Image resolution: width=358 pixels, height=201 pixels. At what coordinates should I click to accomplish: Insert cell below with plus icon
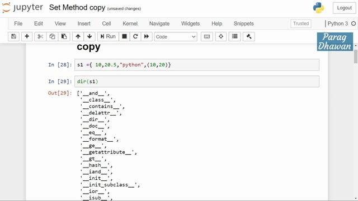pyautogui.click(x=27, y=36)
